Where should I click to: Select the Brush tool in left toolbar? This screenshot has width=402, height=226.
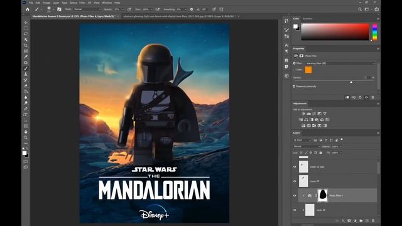(x=26, y=68)
